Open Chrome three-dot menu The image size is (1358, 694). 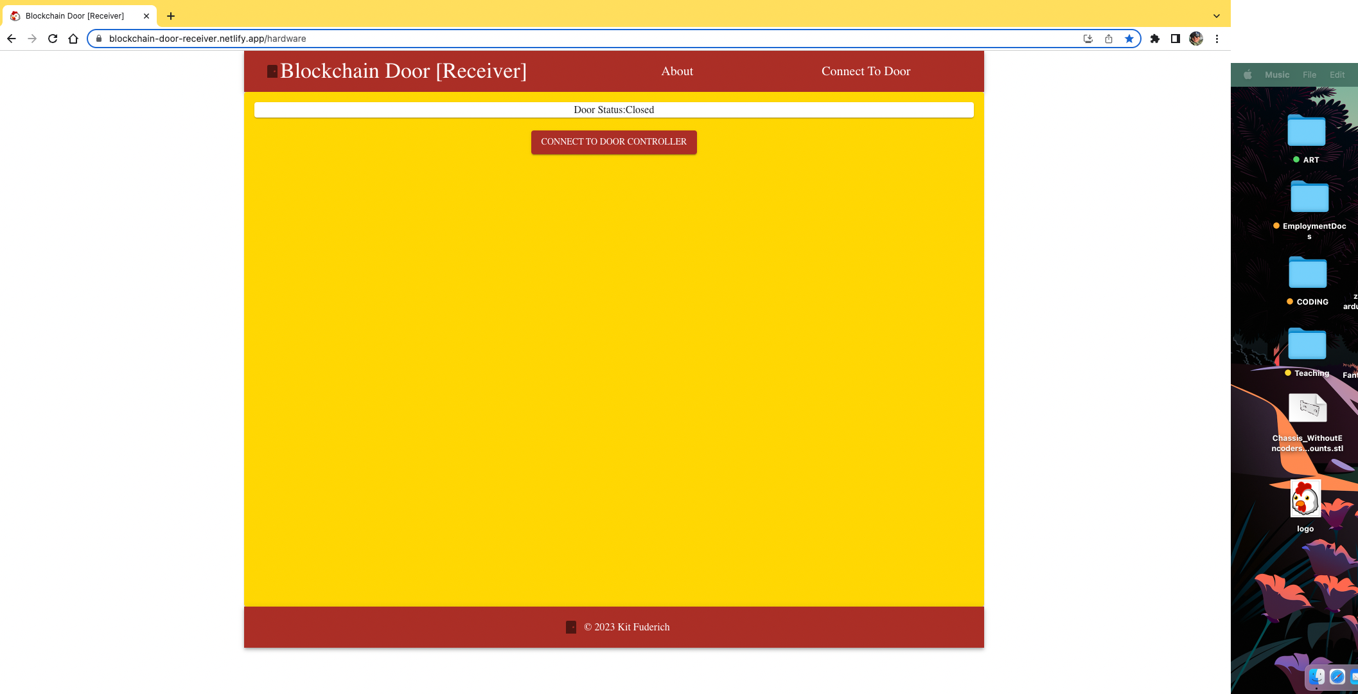coord(1217,39)
